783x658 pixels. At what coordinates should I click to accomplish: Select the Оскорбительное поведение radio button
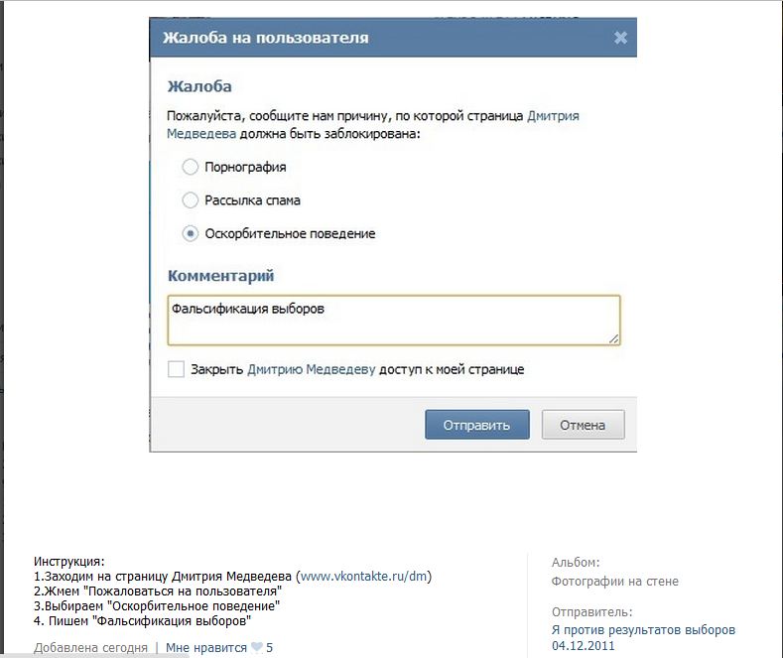[191, 234]
